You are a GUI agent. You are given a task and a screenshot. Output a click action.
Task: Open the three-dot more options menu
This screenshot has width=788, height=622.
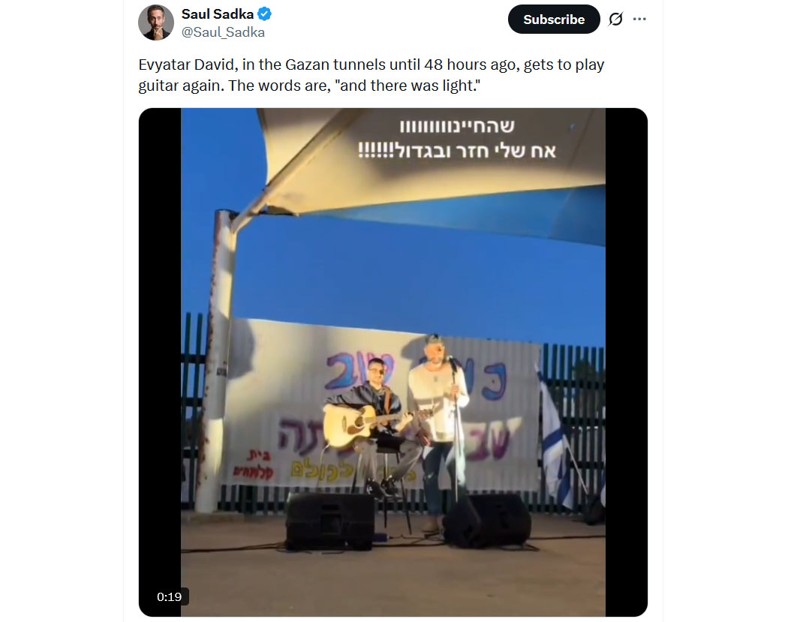(639, 20)
